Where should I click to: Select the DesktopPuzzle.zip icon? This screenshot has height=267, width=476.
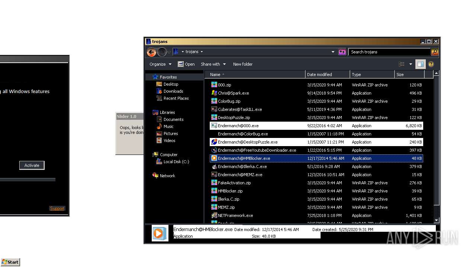(x=214, y=118)
